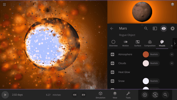Open the Simulation cube menu

100,95
